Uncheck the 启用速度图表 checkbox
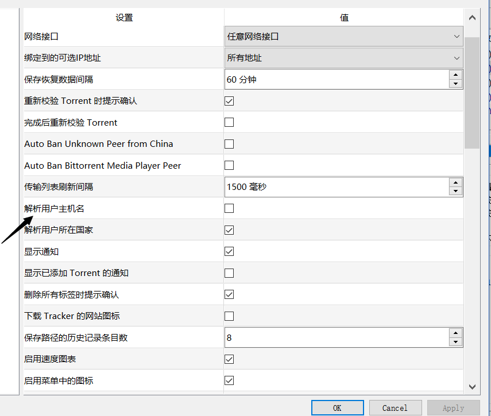Image resolution: width=491 pixels, height=416 pixels. 229,359
